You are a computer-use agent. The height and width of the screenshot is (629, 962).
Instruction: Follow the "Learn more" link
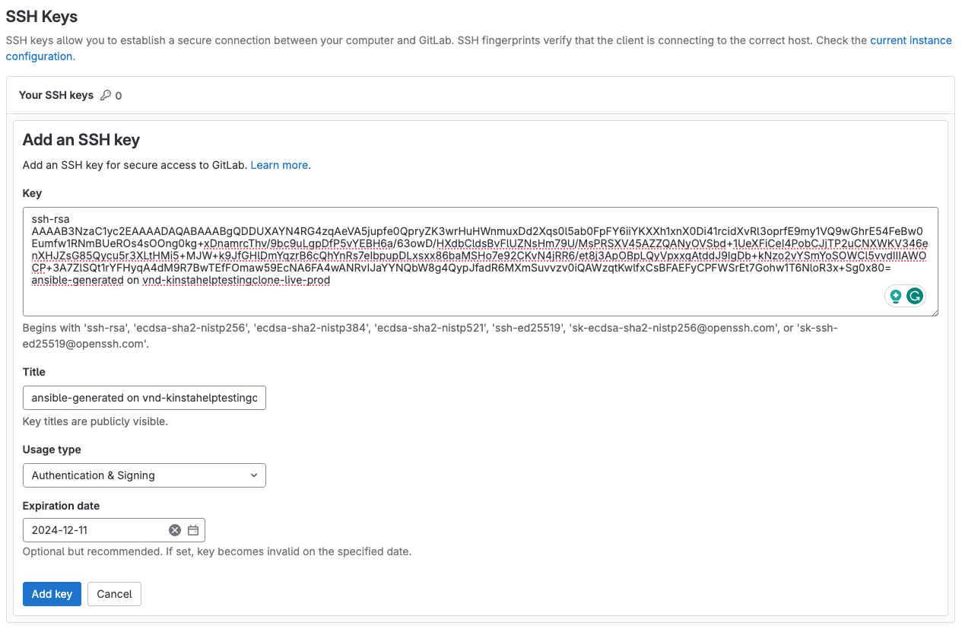278,165
